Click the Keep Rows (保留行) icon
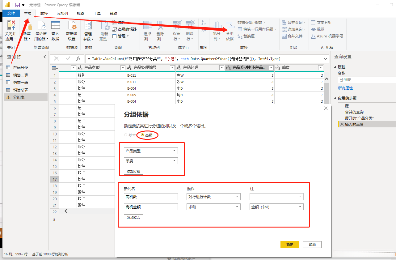This screenshot has height=260, width=396. 177,25
